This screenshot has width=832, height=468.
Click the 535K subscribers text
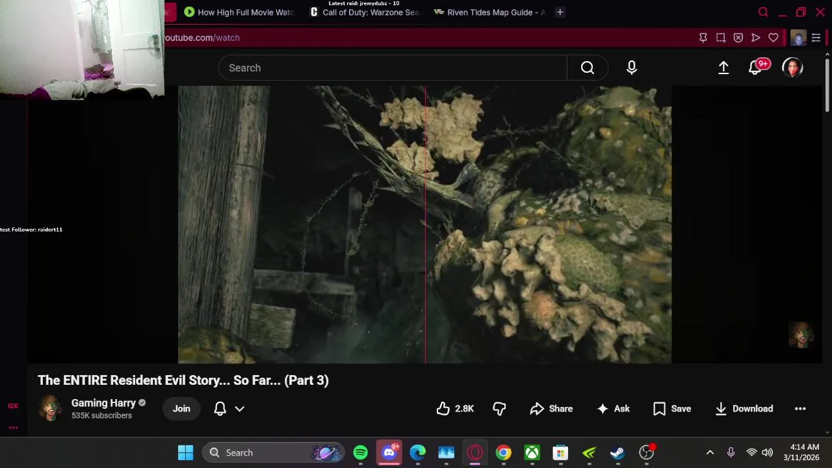point(101,415)
